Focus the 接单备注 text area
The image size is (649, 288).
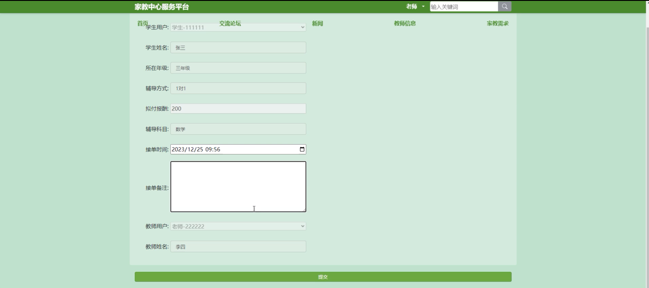[x=238, y=187]
